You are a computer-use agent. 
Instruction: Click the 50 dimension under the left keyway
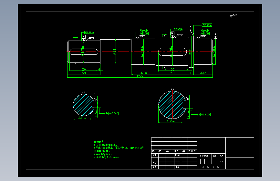pyautogui.click(x=84, y=69)
